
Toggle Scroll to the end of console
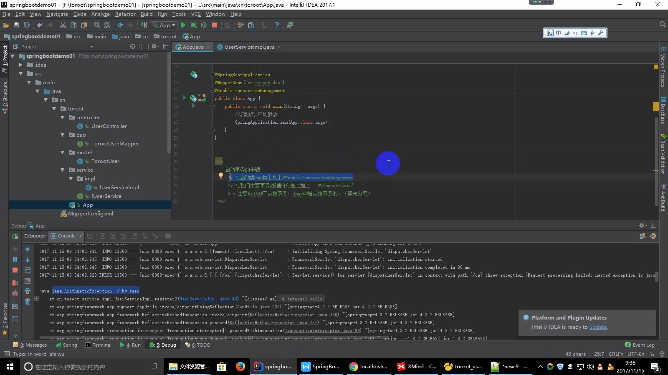click(x=28, y=281)
